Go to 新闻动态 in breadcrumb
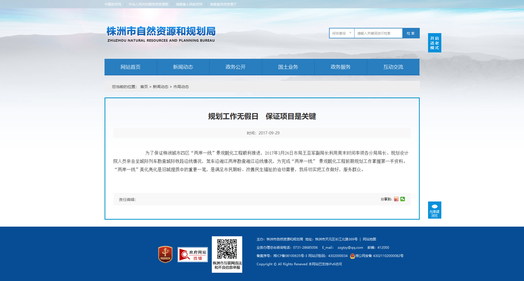The width and height of the screenshot is (524, 281). click(161, 87)
